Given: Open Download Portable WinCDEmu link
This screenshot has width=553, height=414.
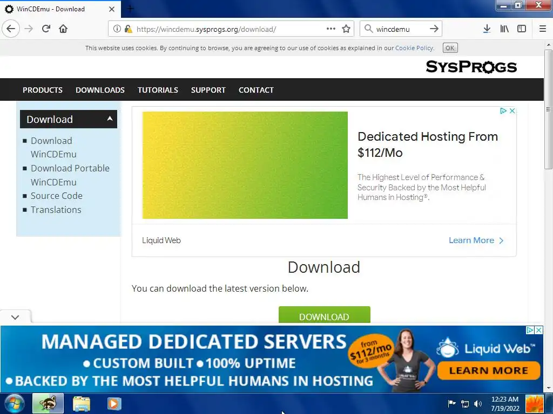Looking at the screenshot, I should [70, 175].
